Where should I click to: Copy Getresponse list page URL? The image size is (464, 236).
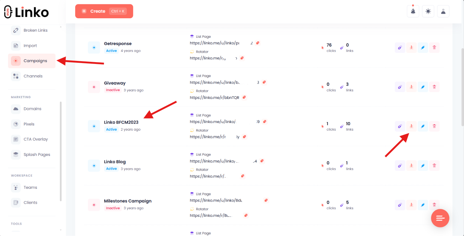[257, 43]
